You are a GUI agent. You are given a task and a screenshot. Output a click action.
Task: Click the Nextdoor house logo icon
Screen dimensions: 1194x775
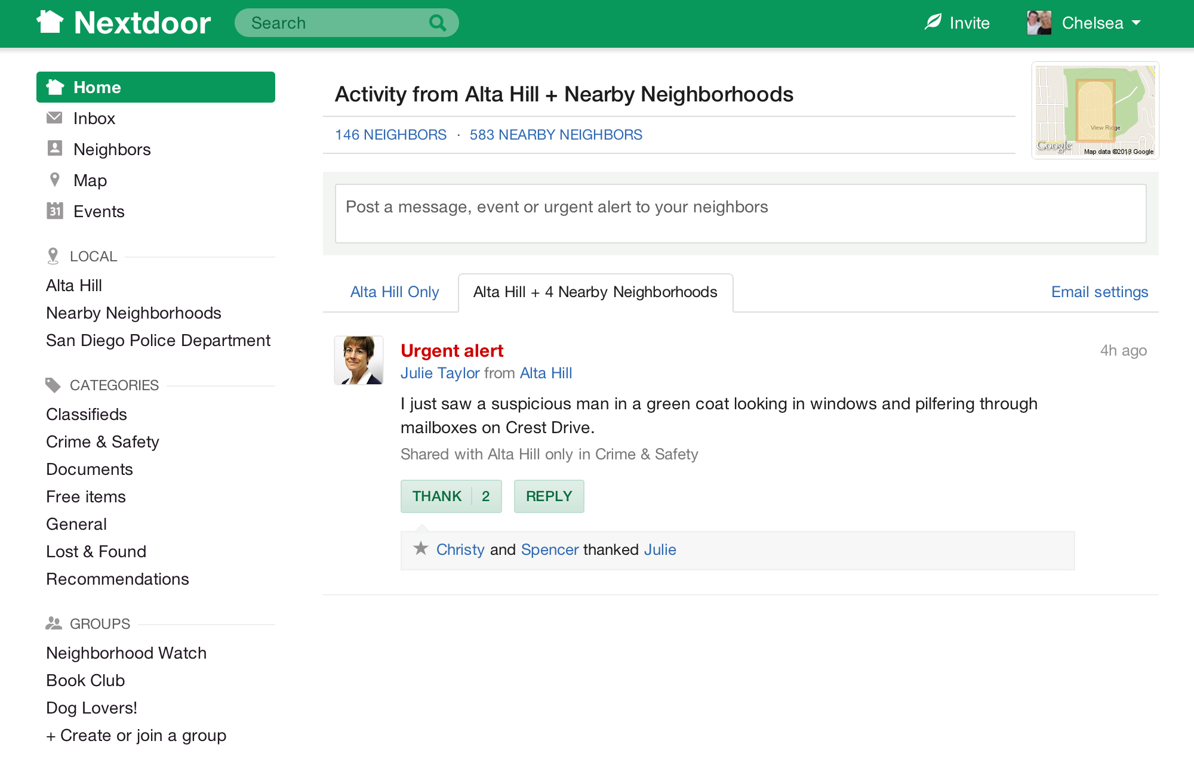(50, 22)
